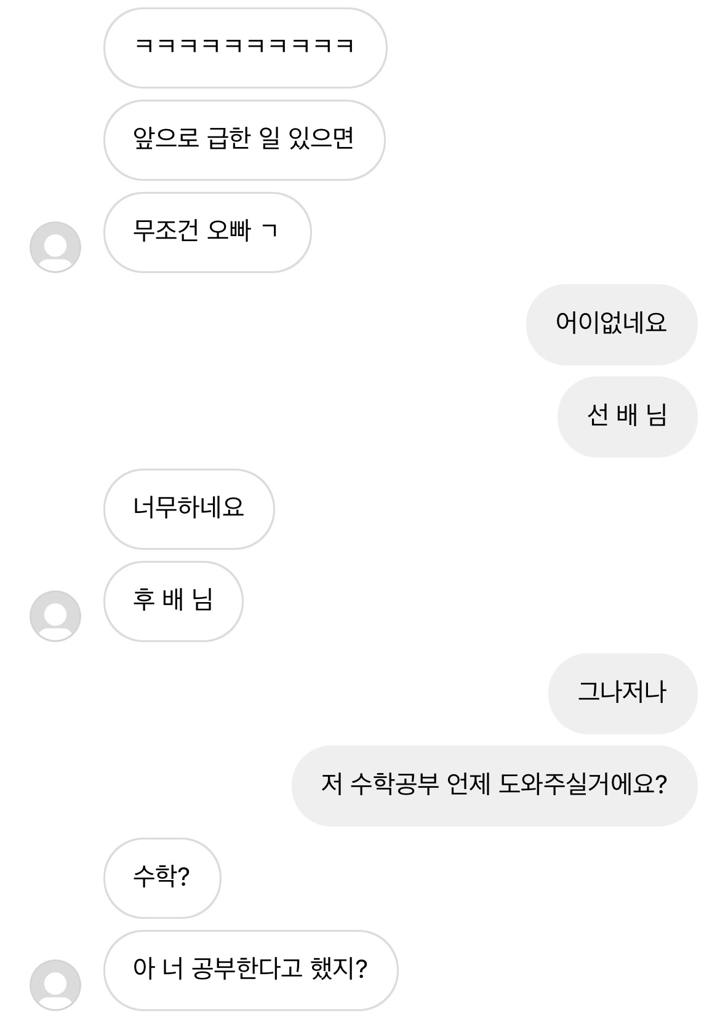Select the ㅋㅋㅋㅋㅋㅋㅋㅋㅋㅋ message bubble
The height and width of the screenshot is (1016, 720).
pos(245,47)
